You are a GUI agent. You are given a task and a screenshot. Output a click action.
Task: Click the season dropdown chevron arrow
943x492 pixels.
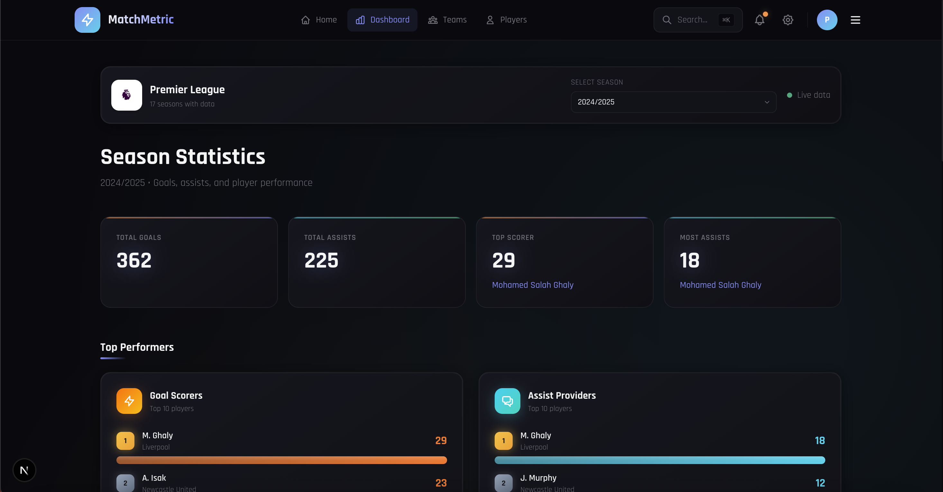tap(767, 102)
